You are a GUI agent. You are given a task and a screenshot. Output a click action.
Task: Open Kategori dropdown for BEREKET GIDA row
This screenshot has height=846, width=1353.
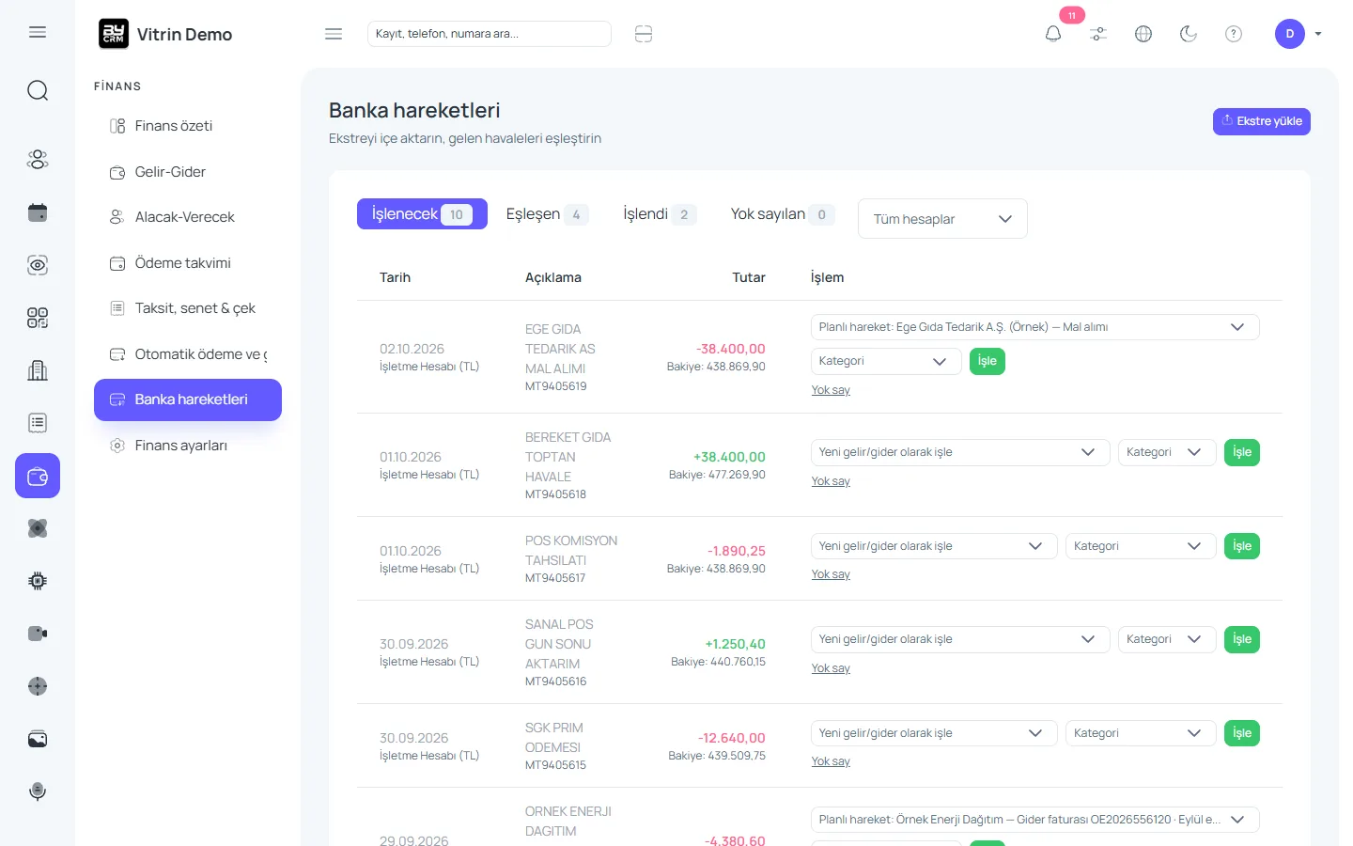click(x=1167, y=452)
